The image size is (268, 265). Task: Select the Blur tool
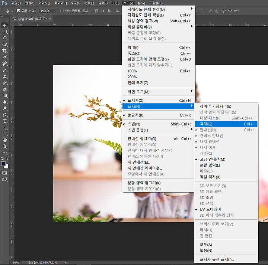4,102
